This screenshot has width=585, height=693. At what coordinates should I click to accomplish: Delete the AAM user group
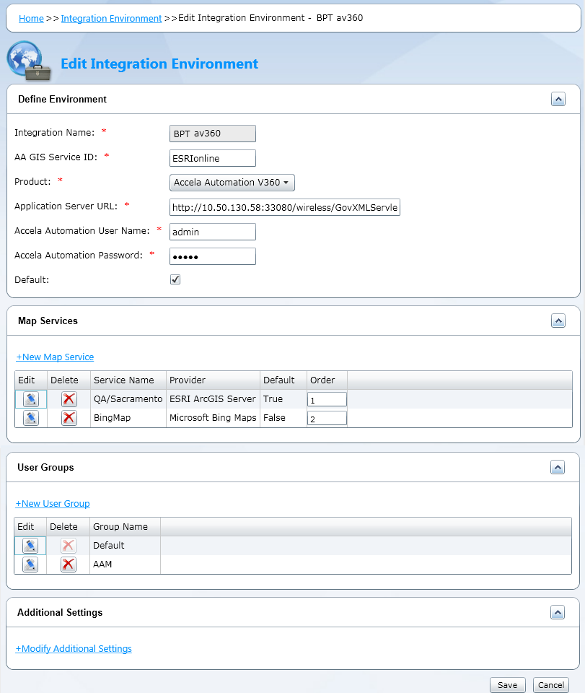click(x=68, y=564)
